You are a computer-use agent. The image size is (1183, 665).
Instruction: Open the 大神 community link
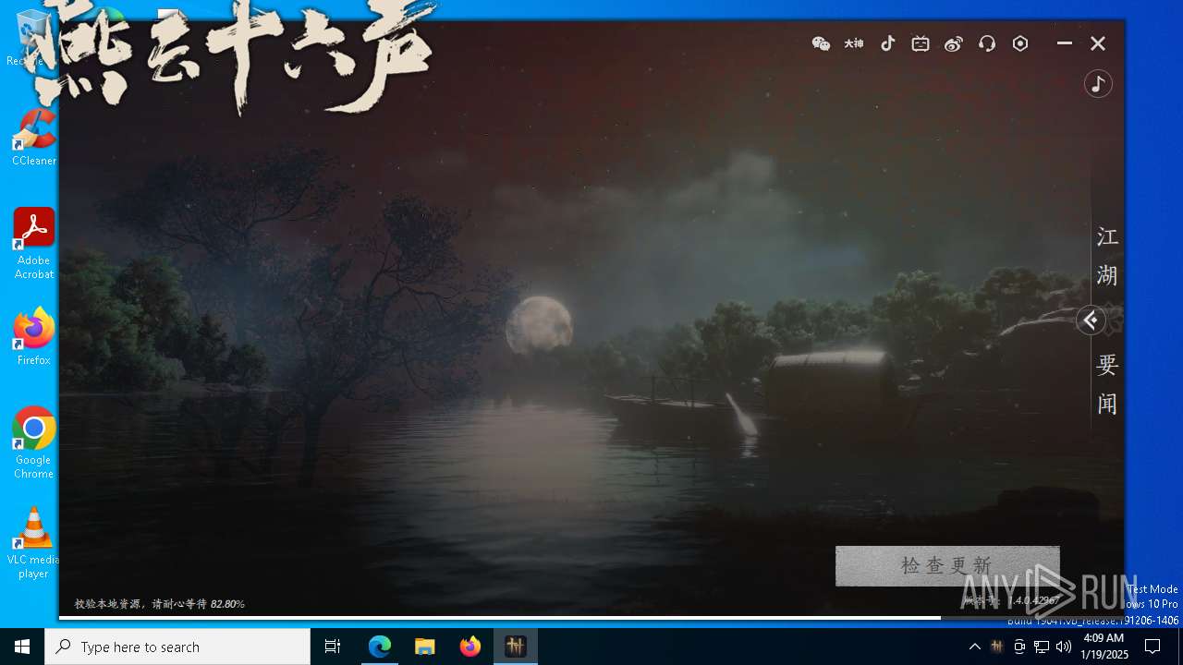tap(854, 43)
